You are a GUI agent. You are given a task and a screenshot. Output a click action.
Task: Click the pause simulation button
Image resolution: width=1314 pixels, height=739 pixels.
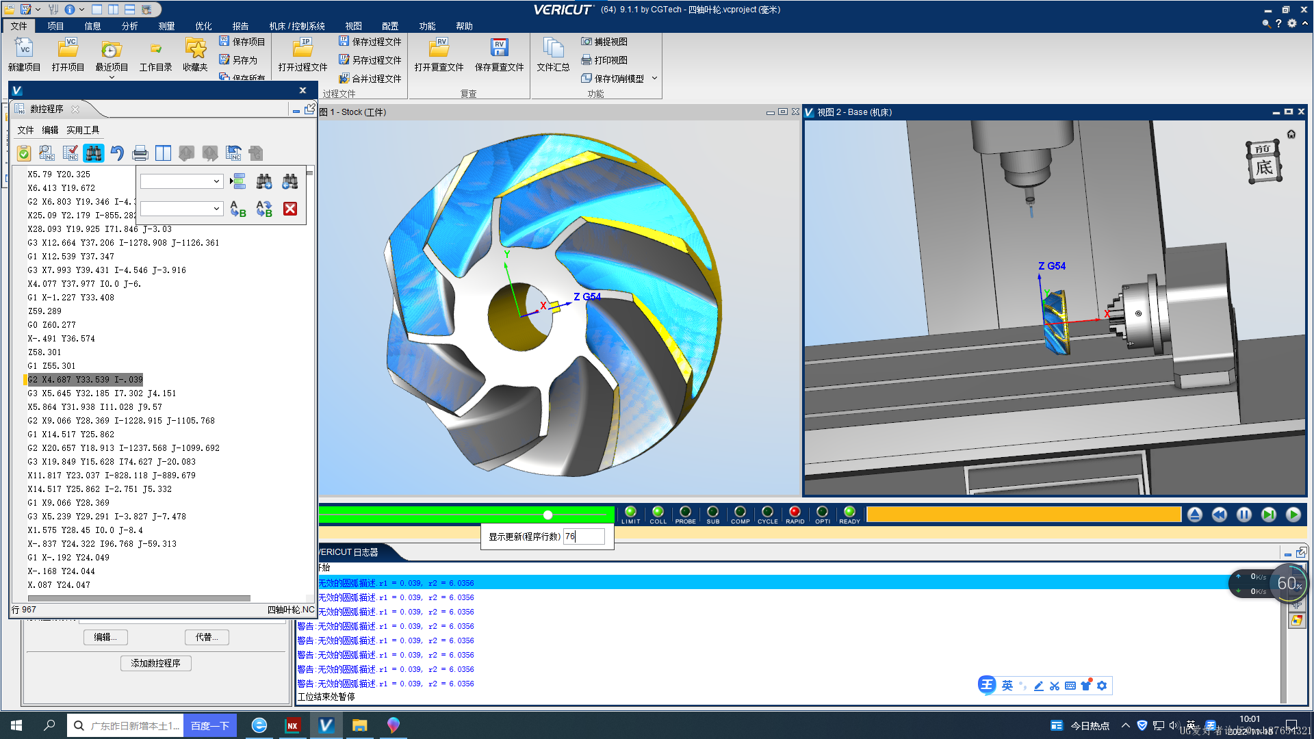coord(1244,515)
